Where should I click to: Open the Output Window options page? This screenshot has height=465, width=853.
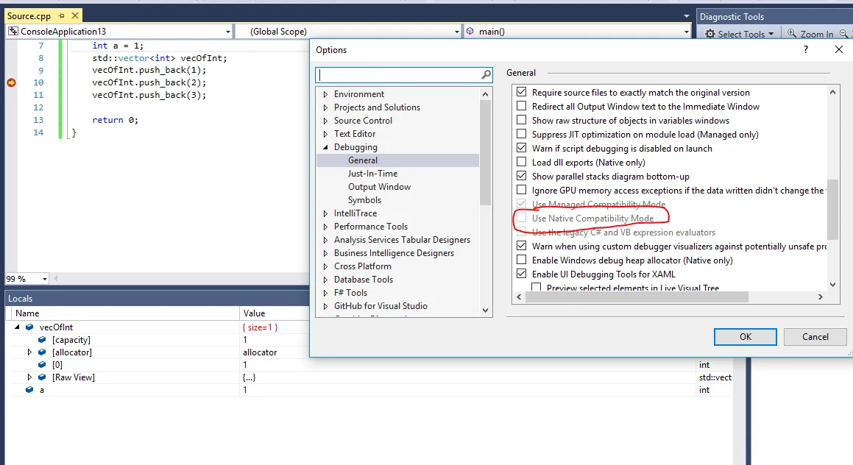[379, 187]
